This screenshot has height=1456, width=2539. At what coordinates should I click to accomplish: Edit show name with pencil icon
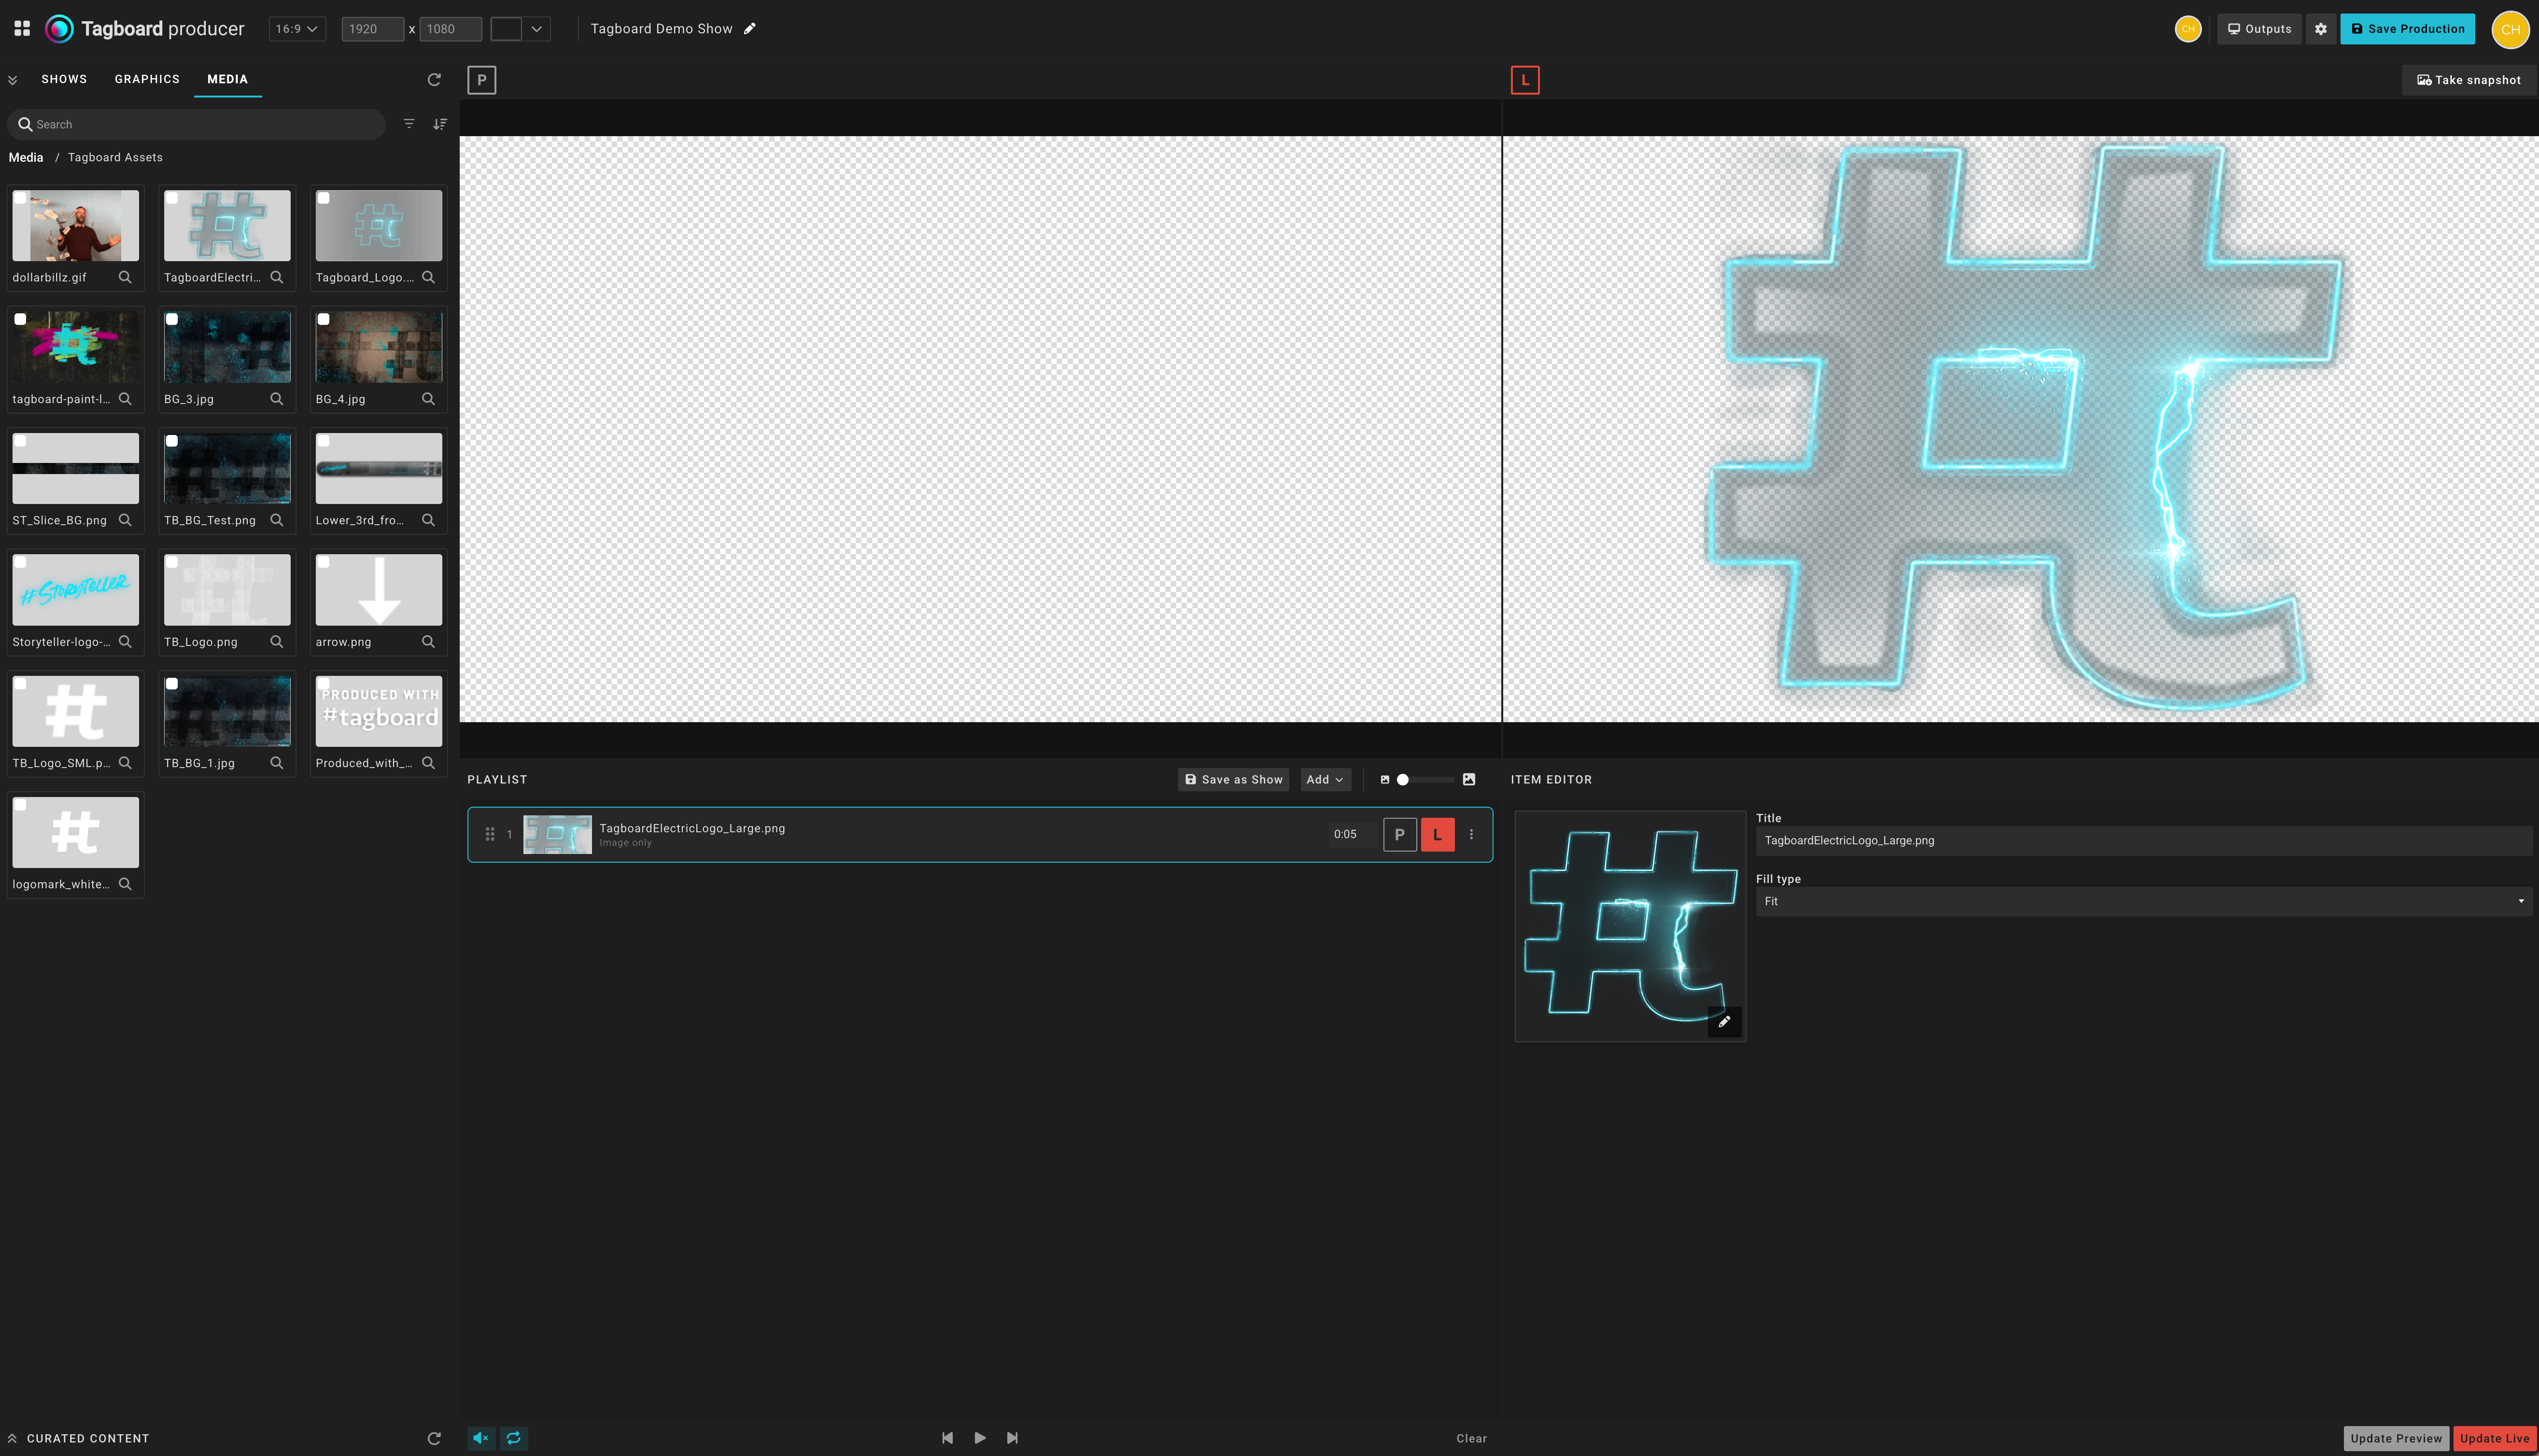(x=749, y=28)
